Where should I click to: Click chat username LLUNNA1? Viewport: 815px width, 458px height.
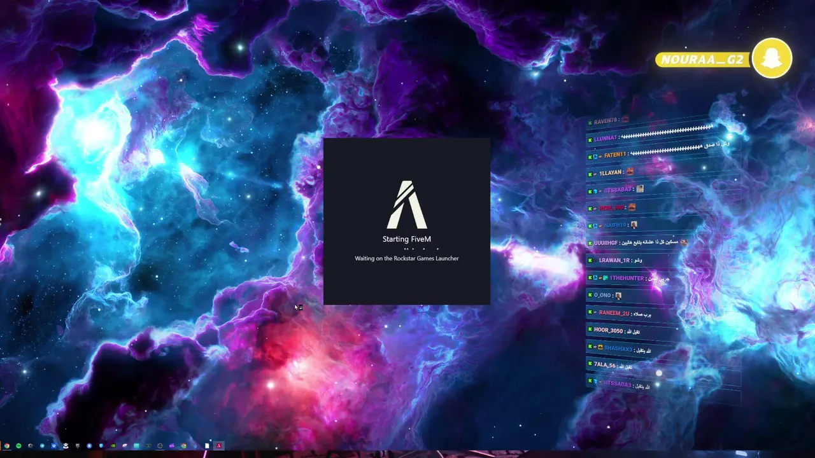(606, 138)
